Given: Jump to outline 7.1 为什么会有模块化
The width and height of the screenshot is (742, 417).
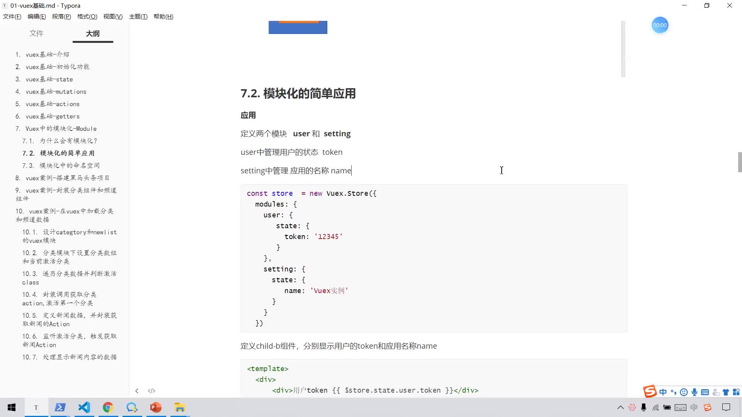Looking at the screenshot, I should [60, 141].
